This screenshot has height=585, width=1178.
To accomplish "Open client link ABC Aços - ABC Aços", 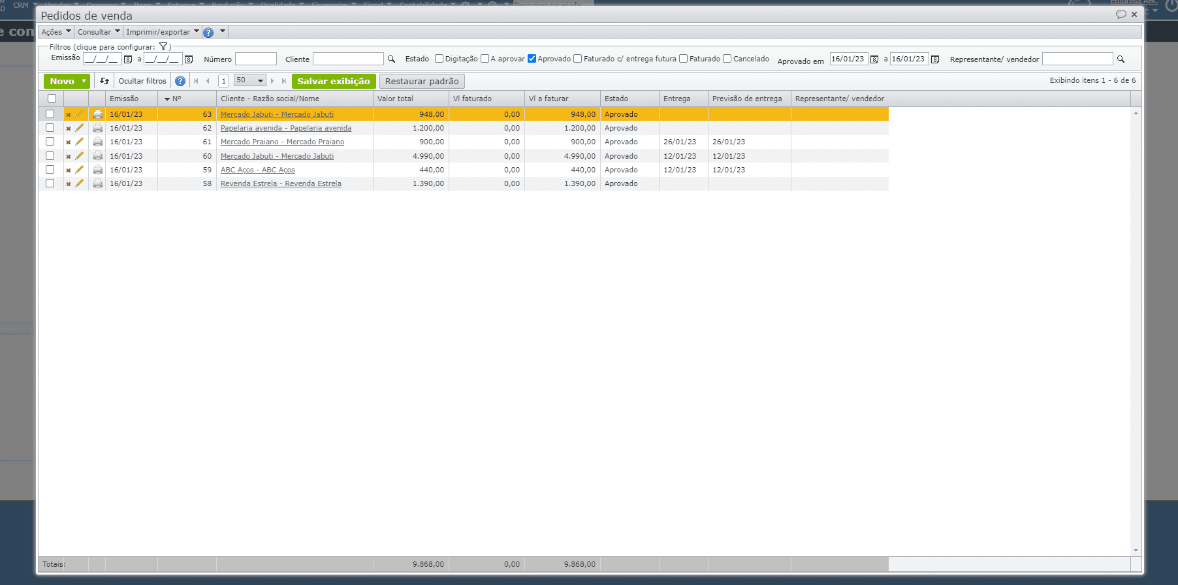I will (258, 170).
